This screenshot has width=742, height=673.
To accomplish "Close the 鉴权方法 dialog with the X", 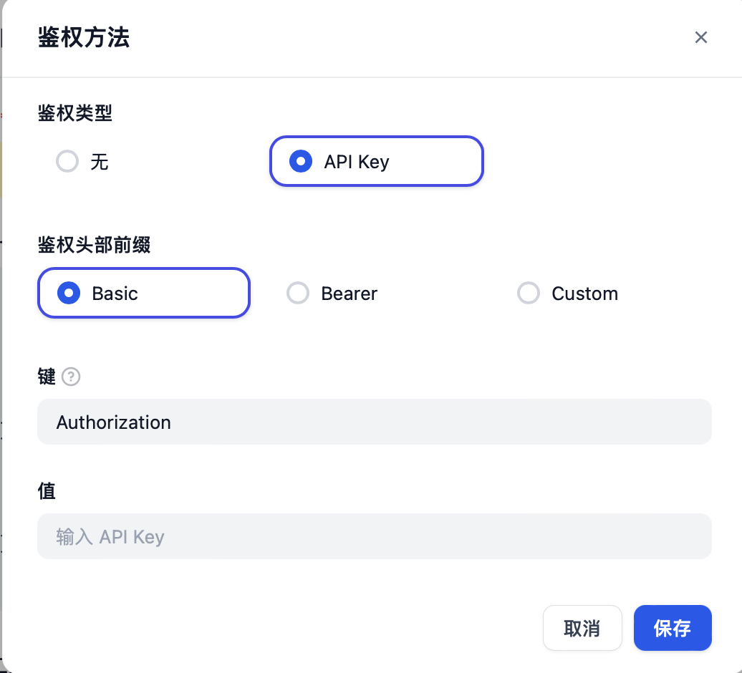I will [x=701, y=37].
